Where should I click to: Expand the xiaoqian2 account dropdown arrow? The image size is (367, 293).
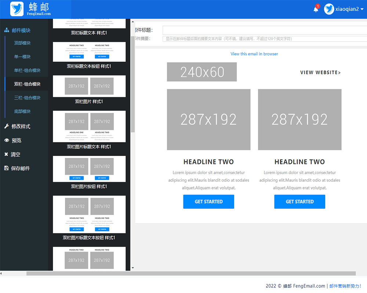[x=362, y=9]
